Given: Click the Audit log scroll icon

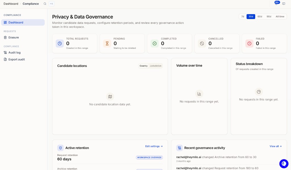Looking at the screenshot, I should point(5,53).
